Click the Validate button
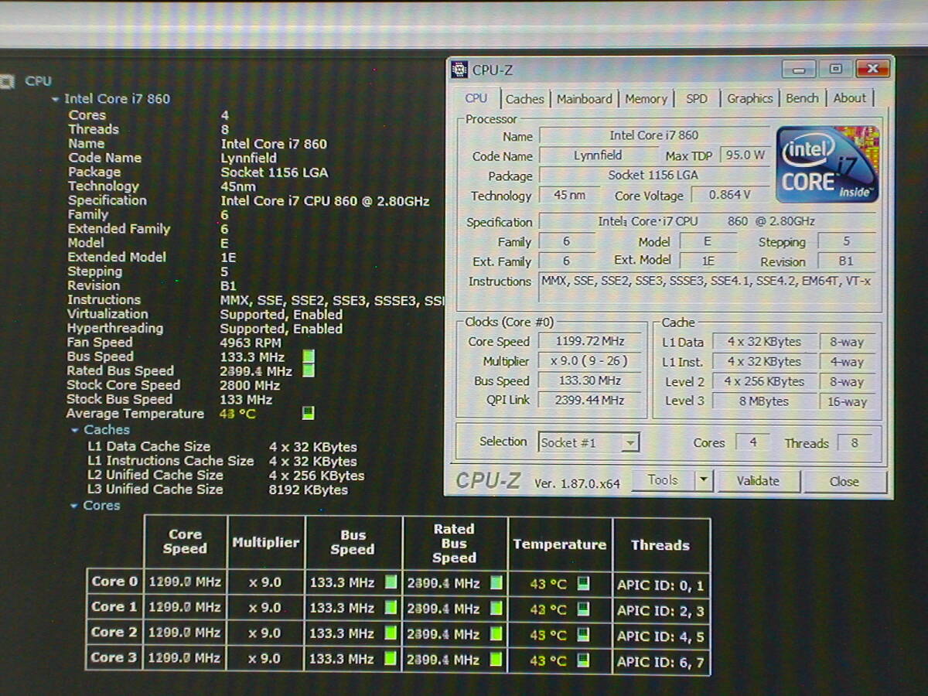The height and width of the screenshot is (696, 928). [x=758, y=481]
